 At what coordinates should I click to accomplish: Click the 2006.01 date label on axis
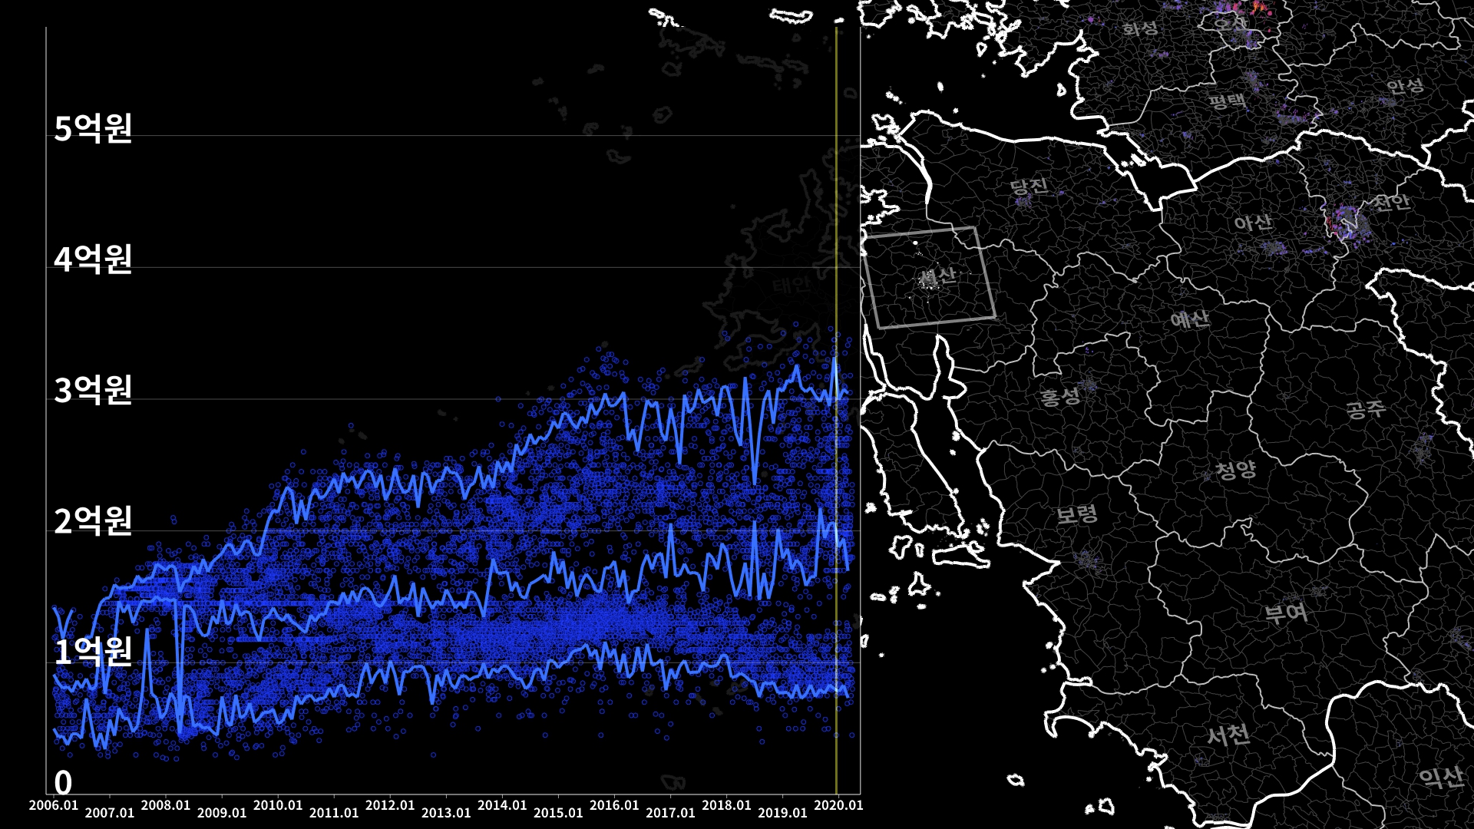54,805
